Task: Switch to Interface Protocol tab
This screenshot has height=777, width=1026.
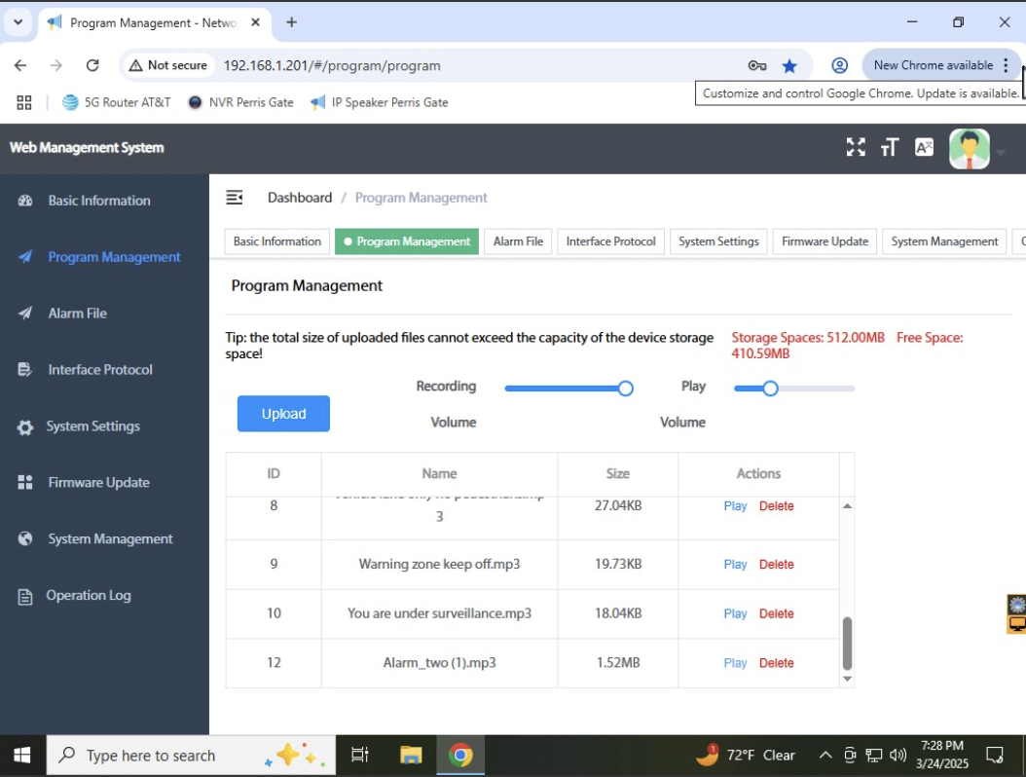Action: tap(610, 241)
